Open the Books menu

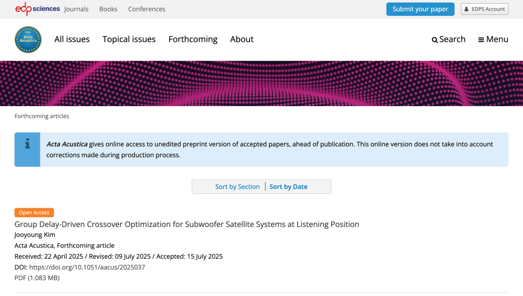(x=108, y=9)
